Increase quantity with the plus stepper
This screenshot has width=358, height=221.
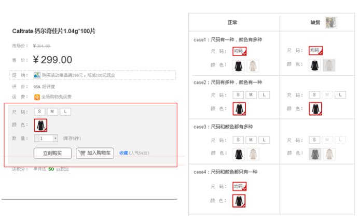pos(55,139)
